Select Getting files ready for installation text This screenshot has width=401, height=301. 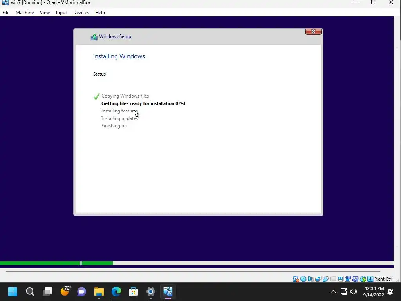click(143, 103)
